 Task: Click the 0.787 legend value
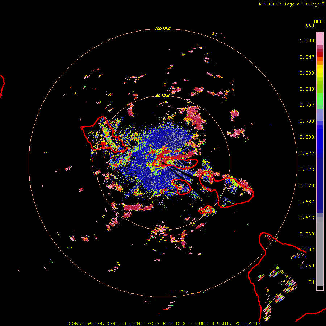pyautogui.click(x=307, y=105)
